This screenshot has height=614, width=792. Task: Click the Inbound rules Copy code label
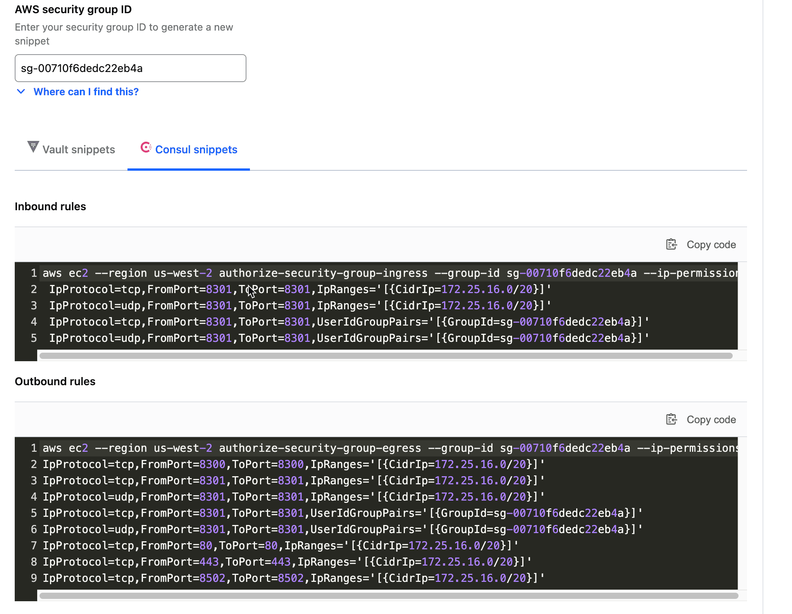711,245
